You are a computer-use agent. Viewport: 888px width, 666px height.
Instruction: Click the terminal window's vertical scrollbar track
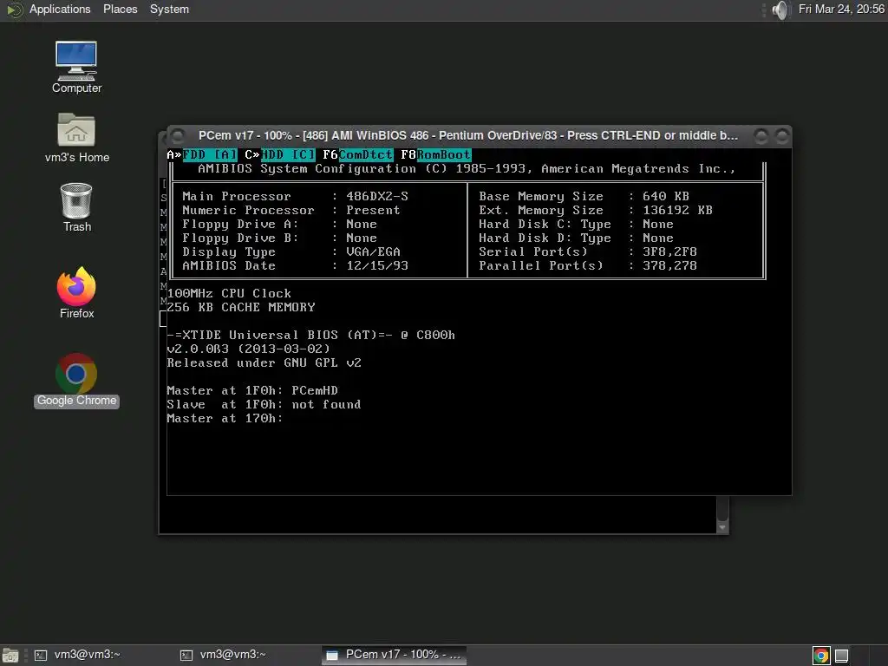click(722, 508)
